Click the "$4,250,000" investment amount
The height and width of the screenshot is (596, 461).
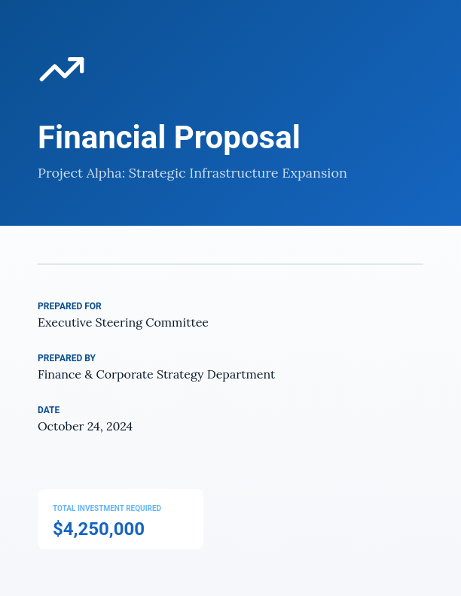[99, 529]
